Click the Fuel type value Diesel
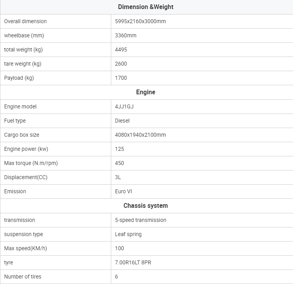 click(x=122, y=121)
